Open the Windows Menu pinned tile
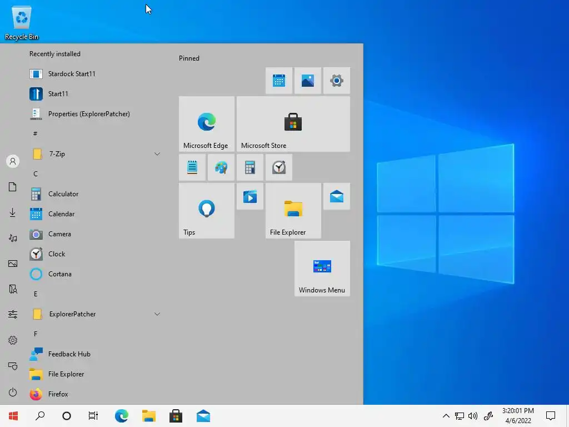Viewport: 569px width, 427px height. coord(322,269)
